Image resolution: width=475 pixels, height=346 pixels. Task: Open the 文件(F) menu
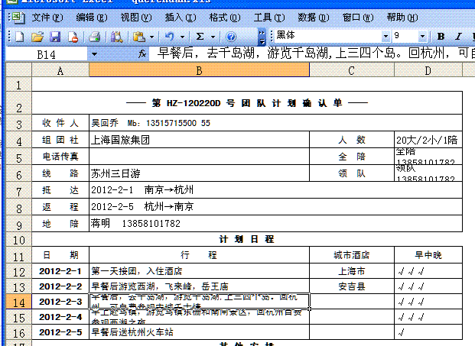[47, 18]
